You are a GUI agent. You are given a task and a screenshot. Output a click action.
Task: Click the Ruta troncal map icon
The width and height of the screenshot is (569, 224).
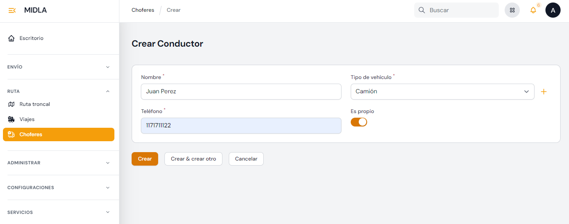(x=11, y=104)
